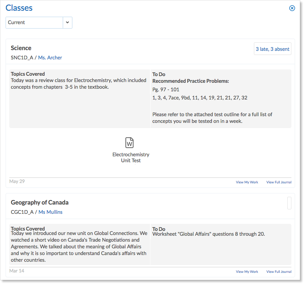Click the Classes heading
This screenshot has height=284, width=304.
point(19,8)
